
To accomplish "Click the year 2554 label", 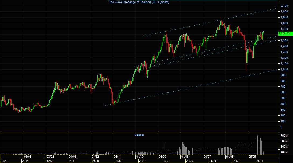I will click(x=142, y=161).
